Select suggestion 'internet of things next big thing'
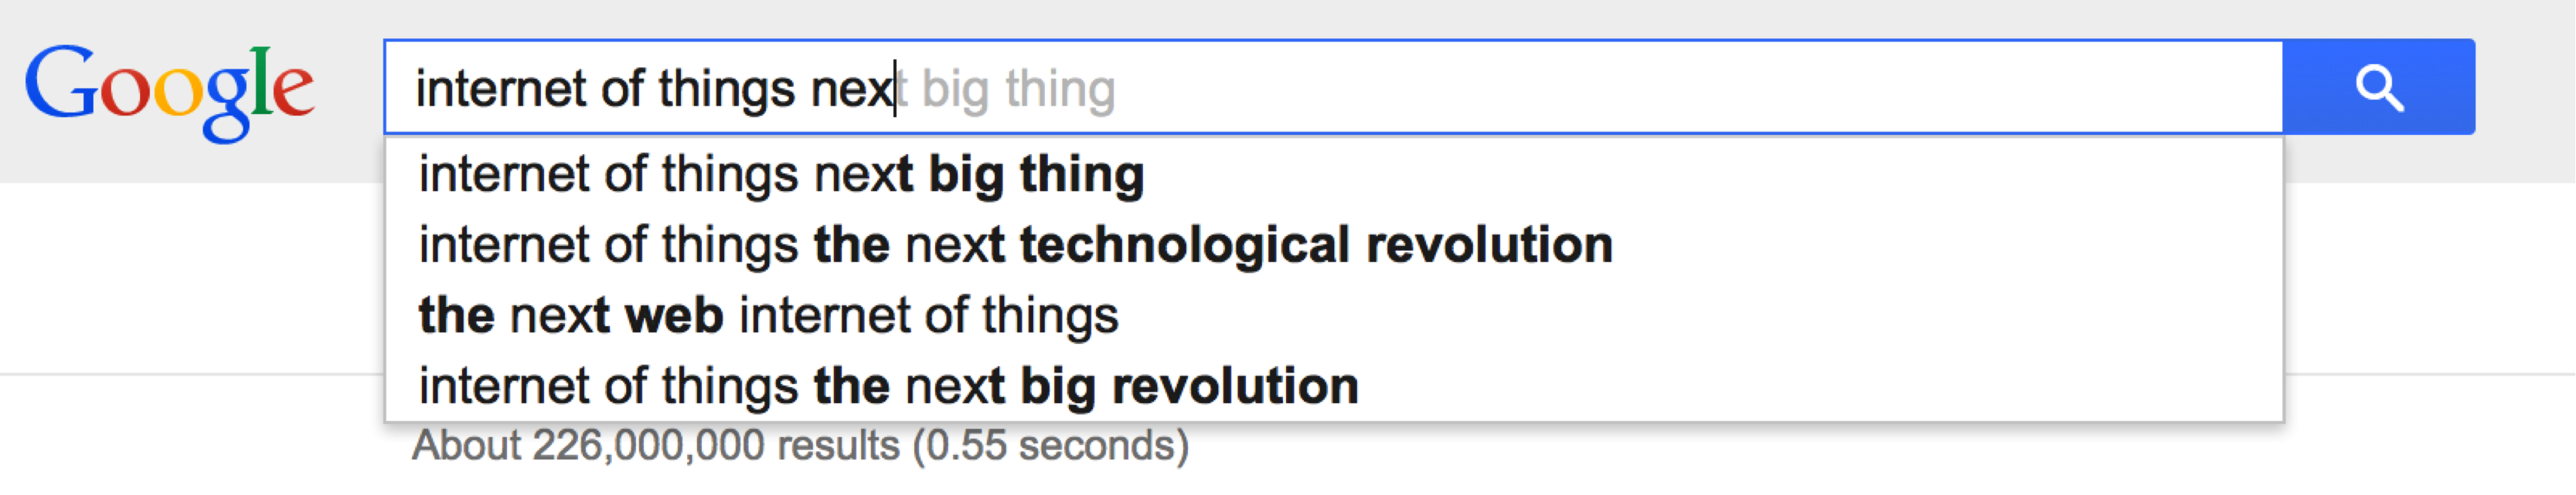 (1334, 173)
